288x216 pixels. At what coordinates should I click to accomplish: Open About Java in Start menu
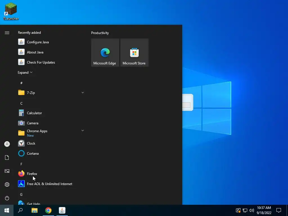click(51, 52)
